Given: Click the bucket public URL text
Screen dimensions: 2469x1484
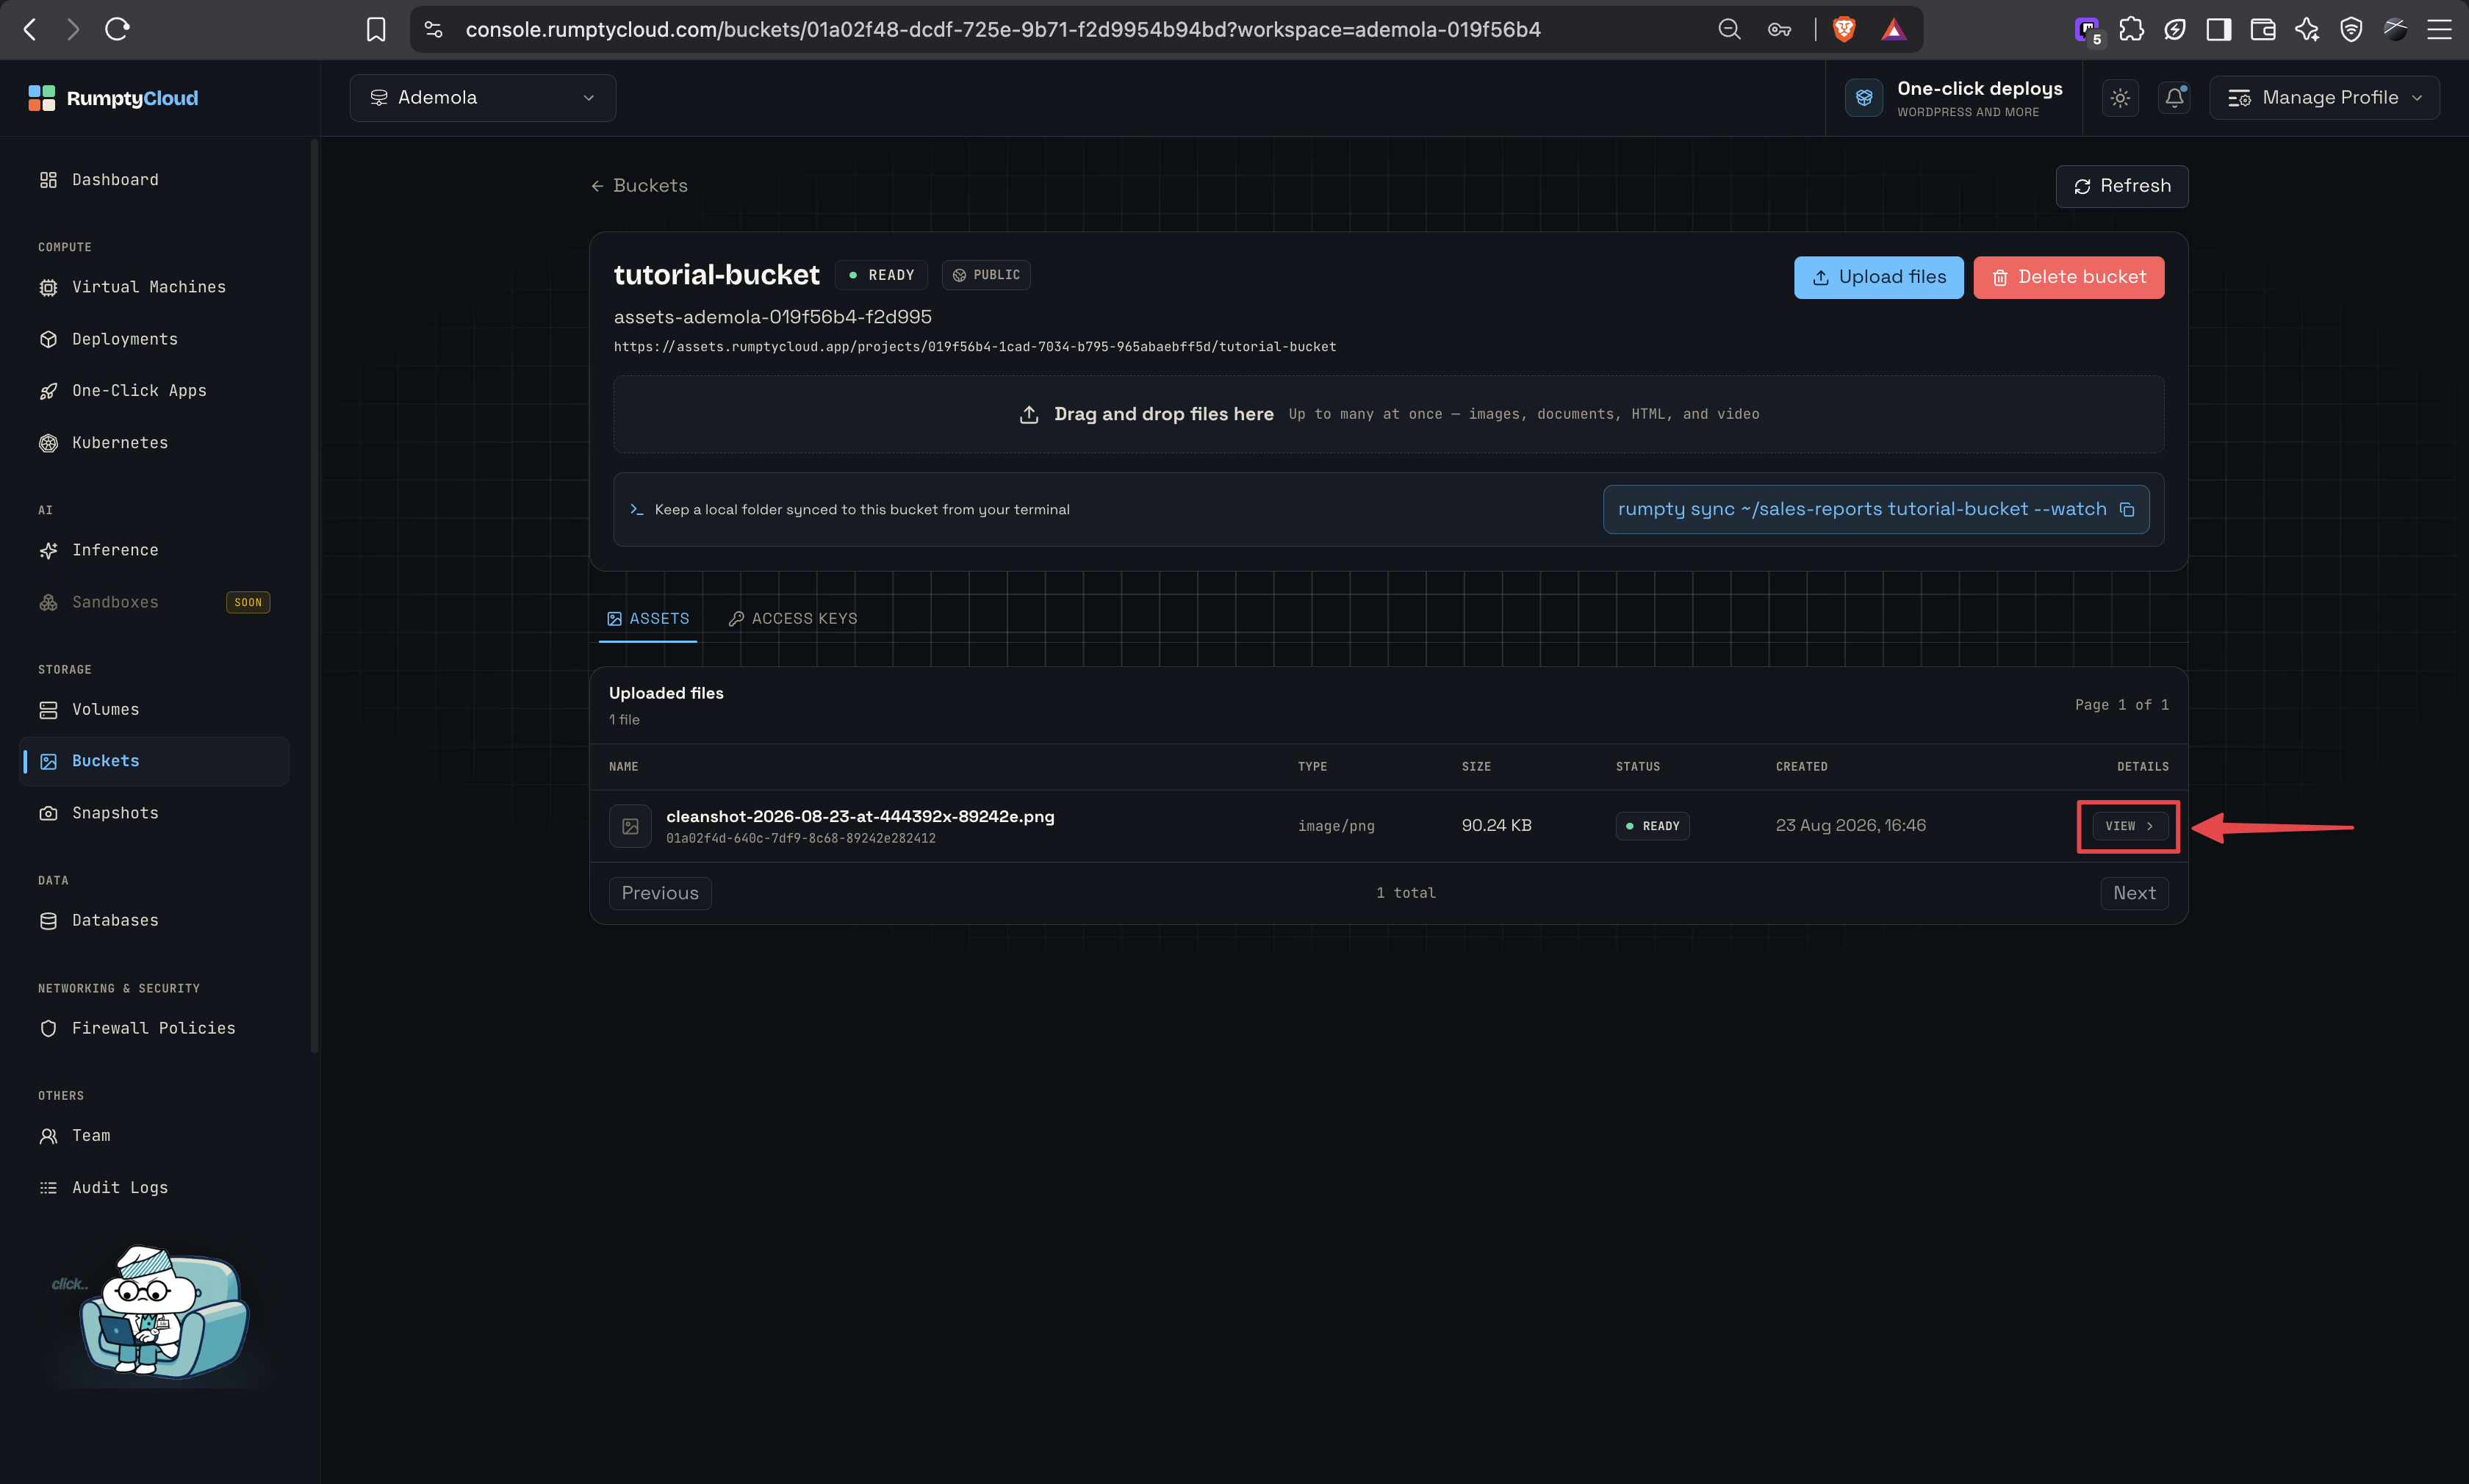Looking at the screenshot, I should click(974, 347).
